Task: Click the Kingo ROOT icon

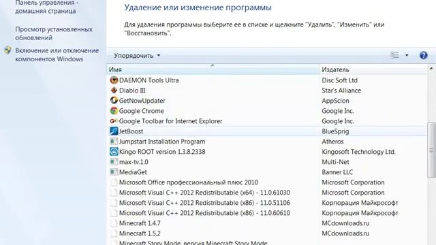Action: [114, 151]
